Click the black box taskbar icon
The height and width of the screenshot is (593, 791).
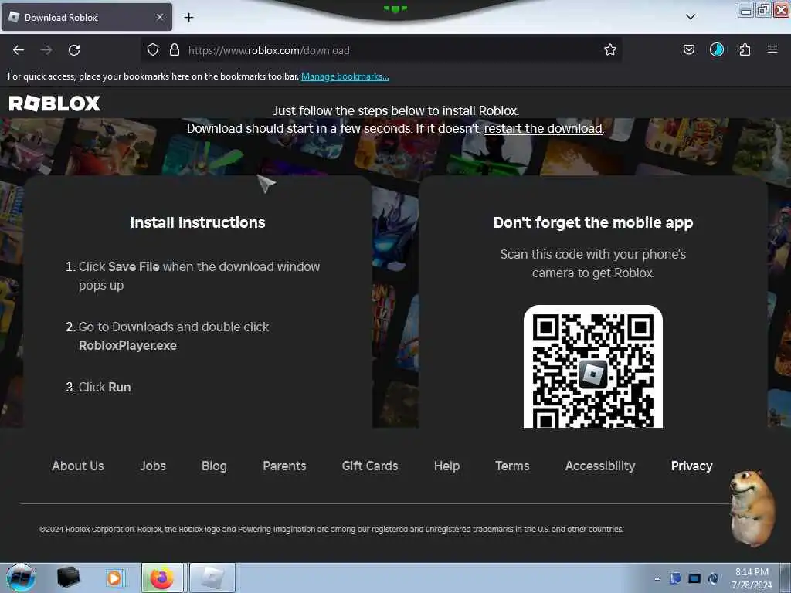pyautogui.click(x=68, y=578)
